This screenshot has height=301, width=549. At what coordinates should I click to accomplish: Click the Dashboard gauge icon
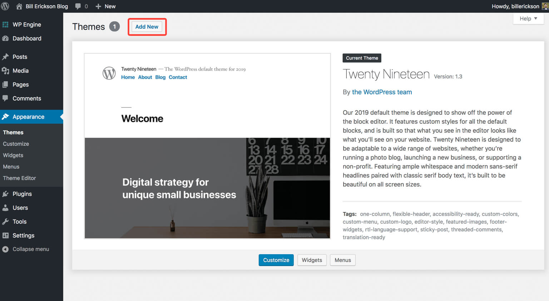pos(5,38)
